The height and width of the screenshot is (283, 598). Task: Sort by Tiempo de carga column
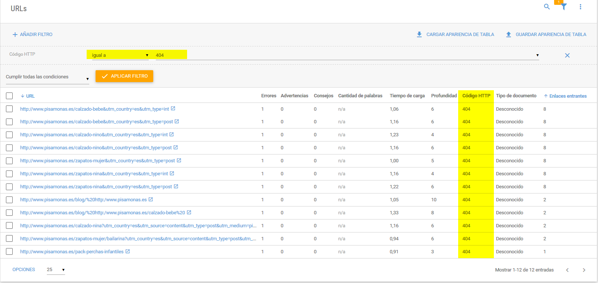[x=407, y=95]
